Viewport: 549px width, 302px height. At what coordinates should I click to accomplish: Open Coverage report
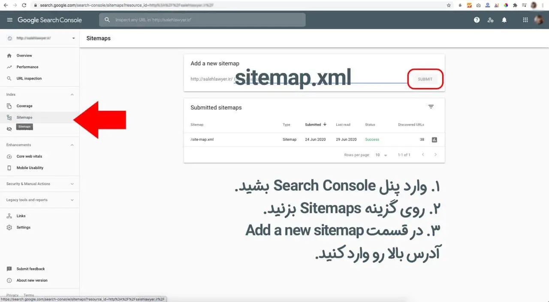[39, 106]
